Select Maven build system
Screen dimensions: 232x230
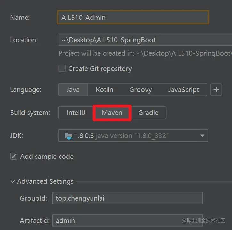coord(112,113)
